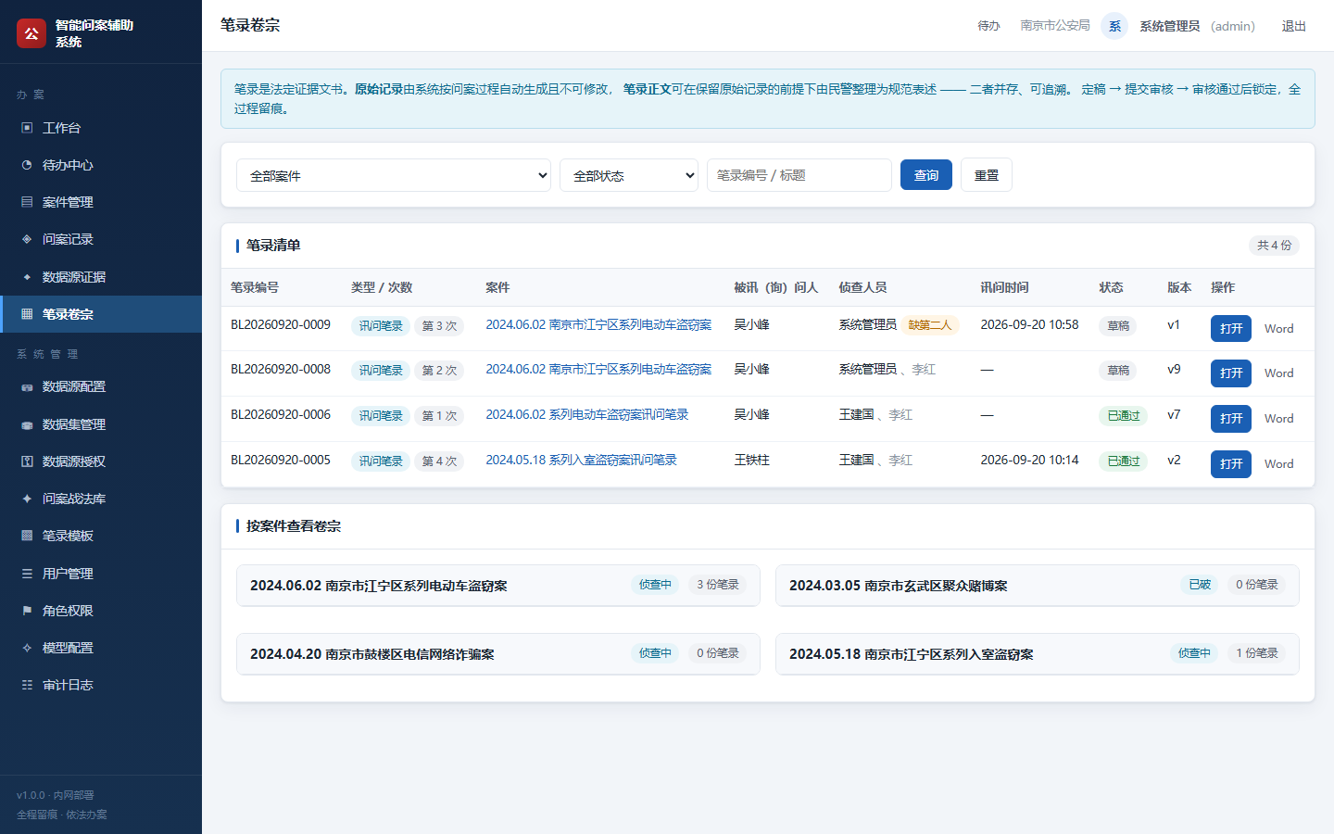Open 南京市鼓楼区电信网络诈骗案 case card
This screenshot has width=1334, height=834.
click(498, 654)
